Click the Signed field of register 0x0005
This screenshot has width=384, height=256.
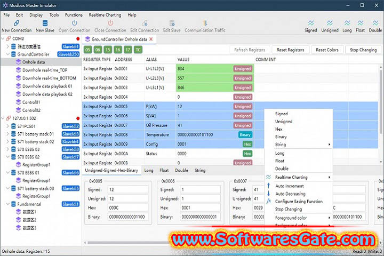[128, 189]
